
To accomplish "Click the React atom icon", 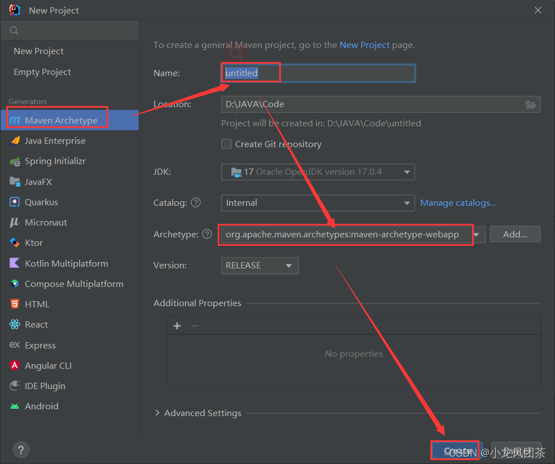I will (15, 324).
